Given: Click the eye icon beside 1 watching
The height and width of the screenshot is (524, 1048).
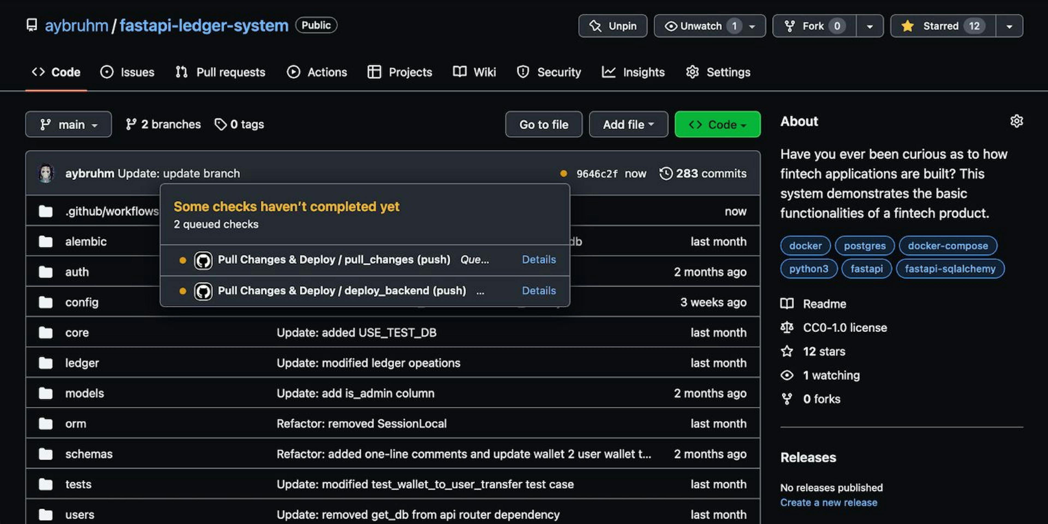Looking at the screenshot, I should tap(787, 375).
